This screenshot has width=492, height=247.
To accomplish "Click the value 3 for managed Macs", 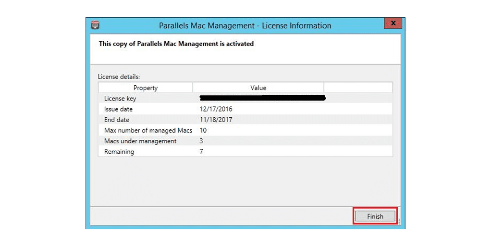I will point(201,141).
